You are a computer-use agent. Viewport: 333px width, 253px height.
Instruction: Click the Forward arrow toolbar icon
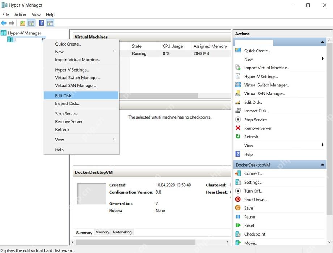click(x=12, y=23)
